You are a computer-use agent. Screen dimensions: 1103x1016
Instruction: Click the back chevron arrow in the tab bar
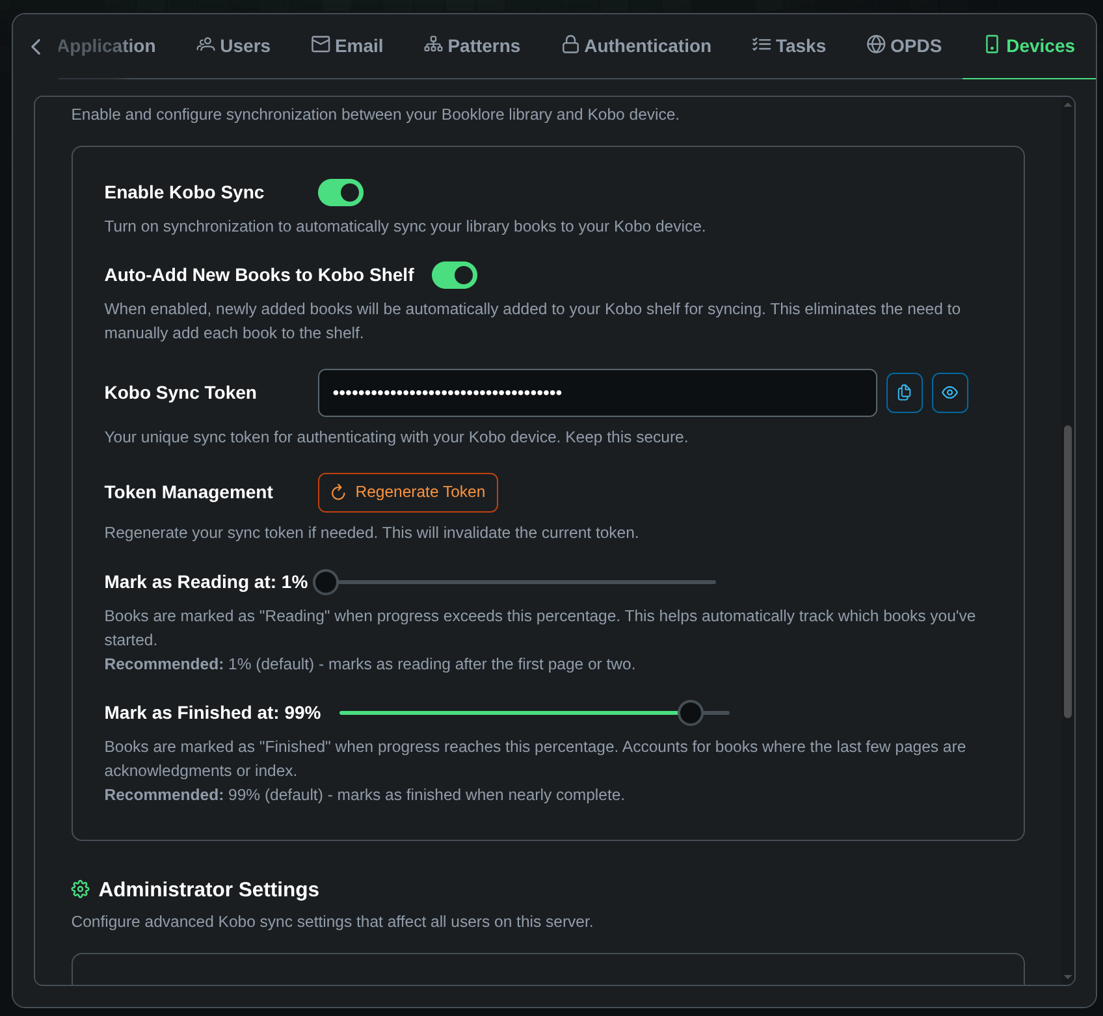pos(36,47)
